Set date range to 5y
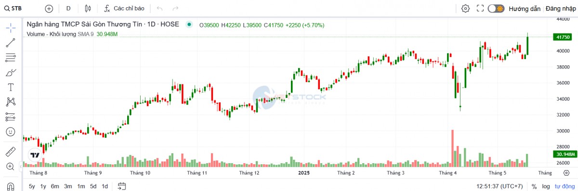The height and width of the screenshot is (191, 578). (x=32, y=186)
